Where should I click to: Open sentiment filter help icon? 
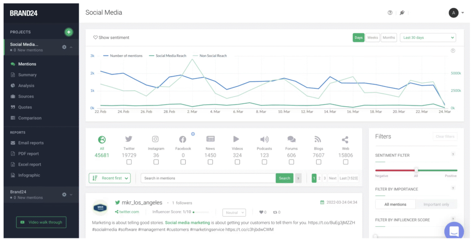click(453, 155)
